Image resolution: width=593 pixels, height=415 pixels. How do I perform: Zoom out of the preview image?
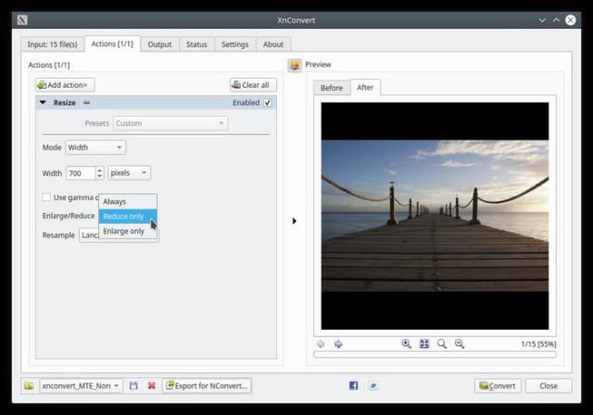pyautogui.click(x=459, y=344)
